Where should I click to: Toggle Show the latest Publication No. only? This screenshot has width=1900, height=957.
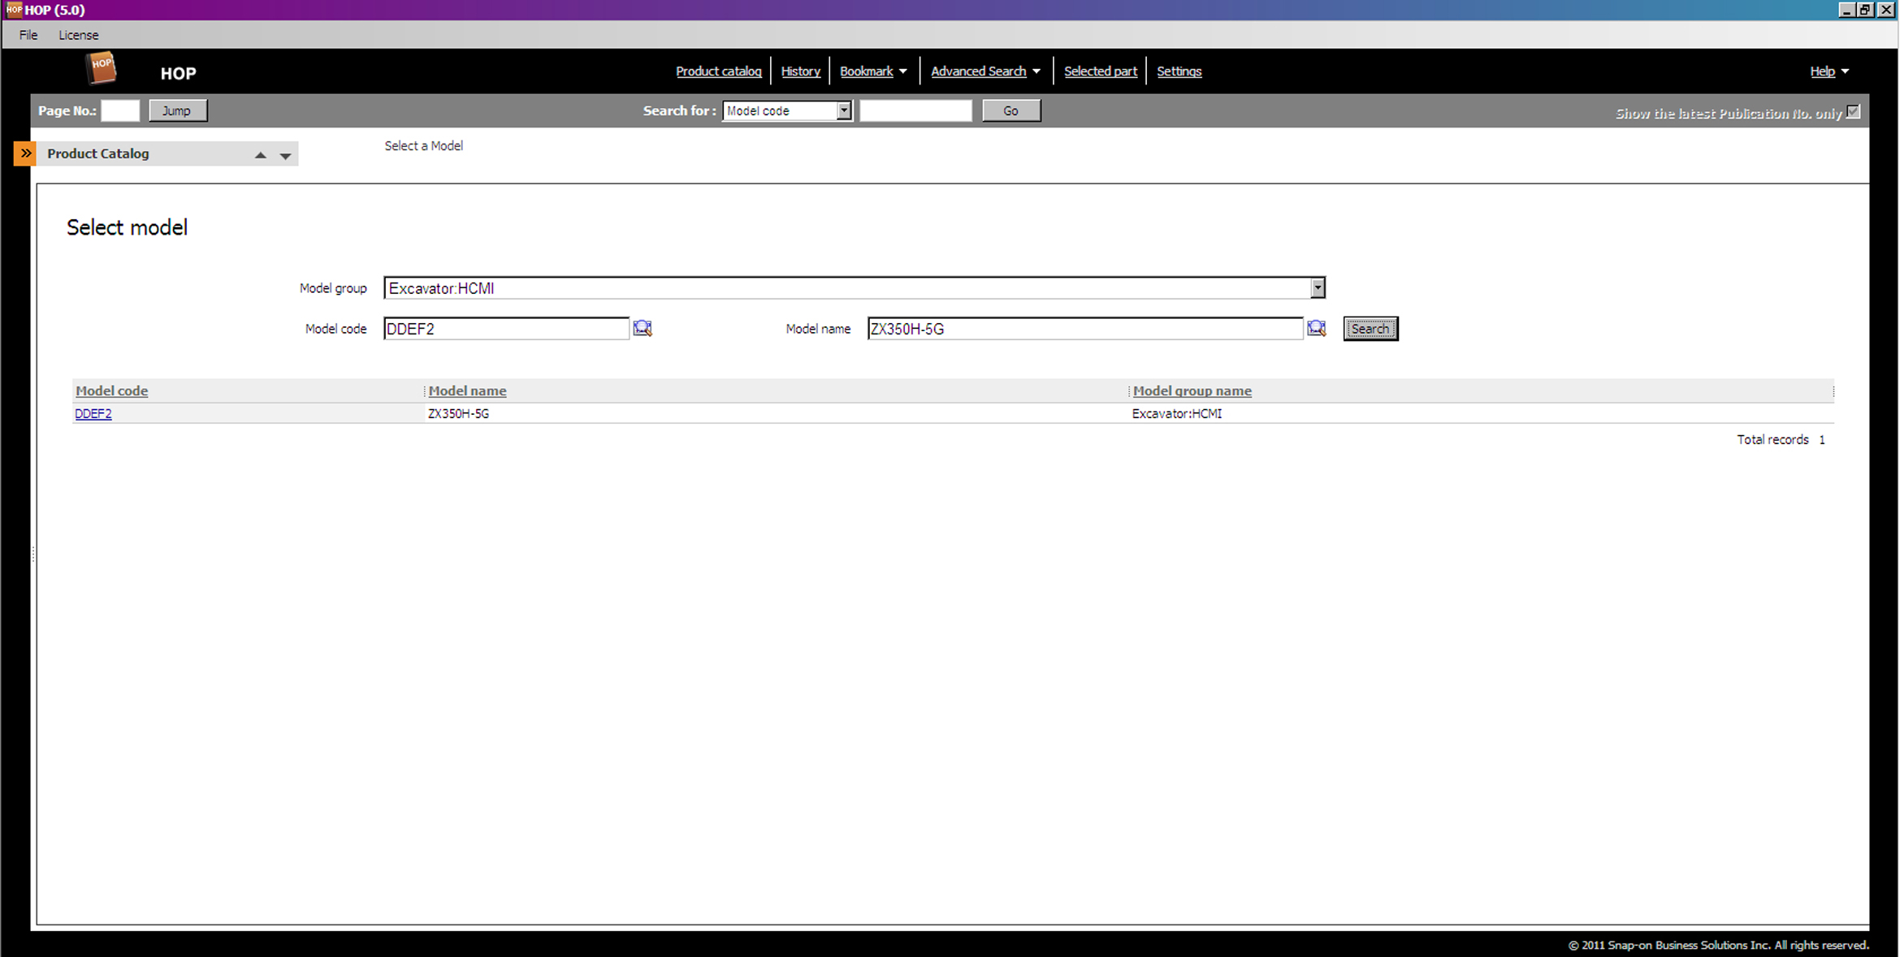click(x=1853, y=112)
